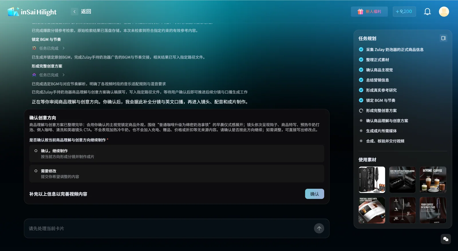
Task: Open the YOUR COFFEE DESERVES THIS thumbnail
Action: 433,210
